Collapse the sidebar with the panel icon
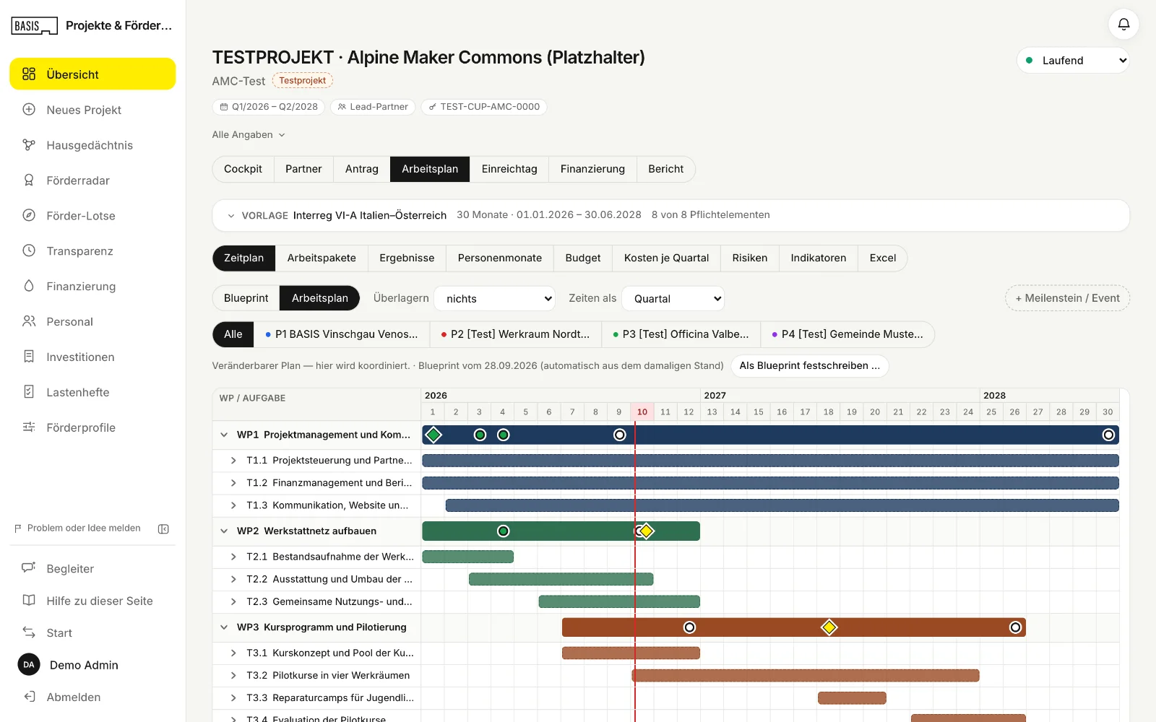 (x=163, y=529)
